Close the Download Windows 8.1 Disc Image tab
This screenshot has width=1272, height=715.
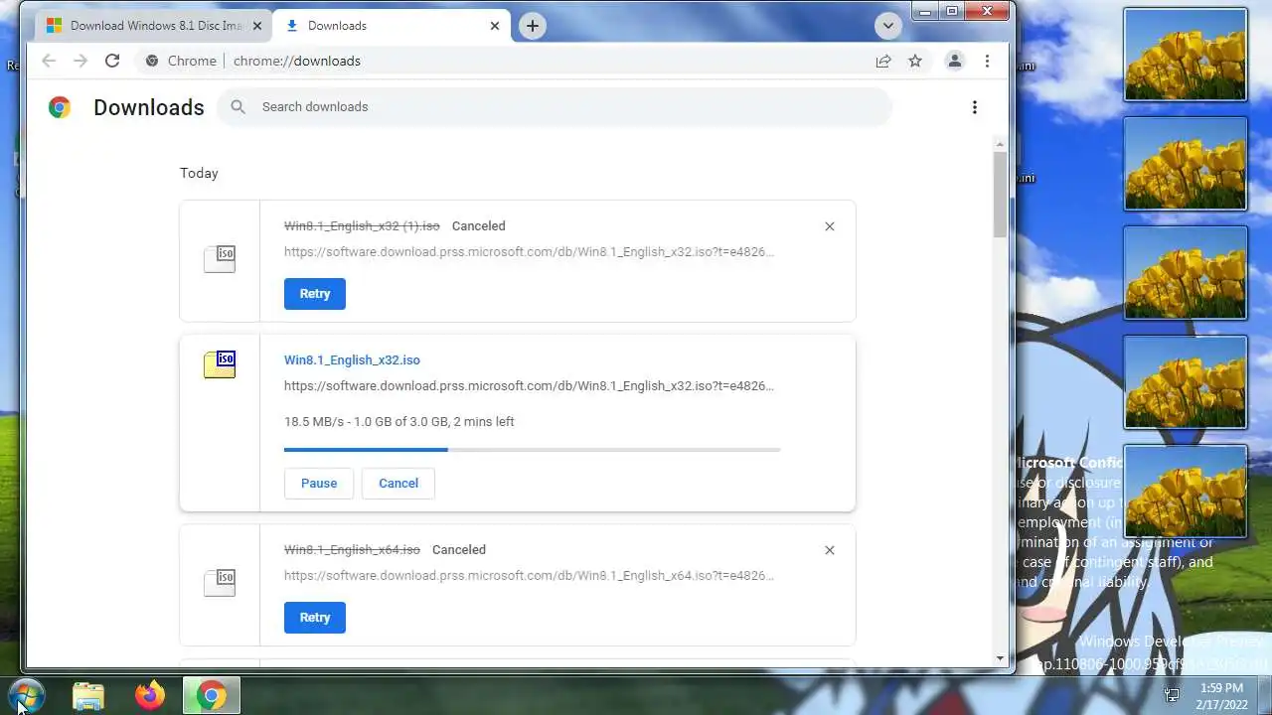(x=257, y=26)
